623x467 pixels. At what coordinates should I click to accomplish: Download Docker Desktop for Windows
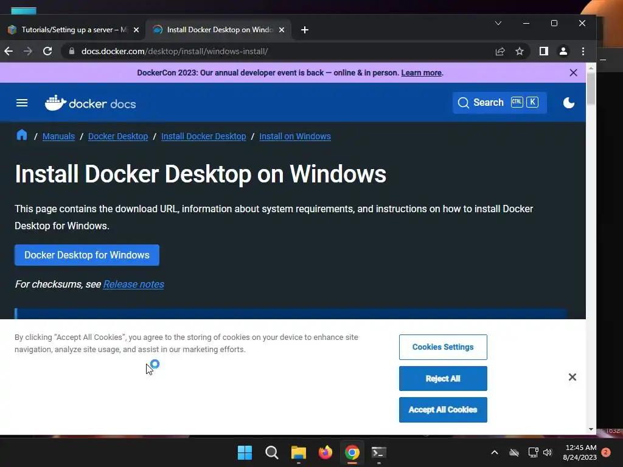point(87,255)
